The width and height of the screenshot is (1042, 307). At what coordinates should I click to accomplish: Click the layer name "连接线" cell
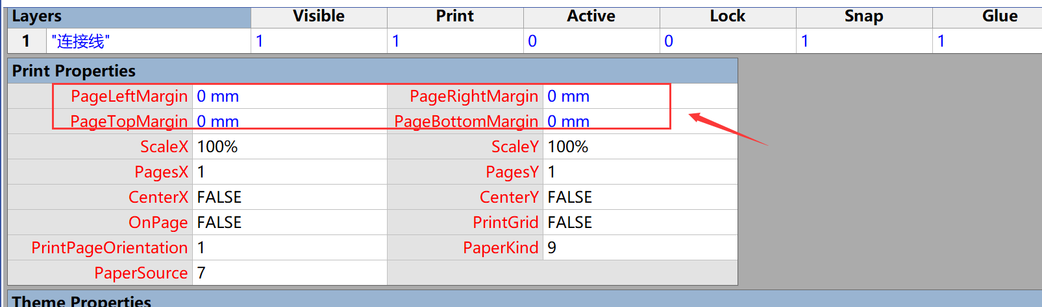[x=149, y=41]
